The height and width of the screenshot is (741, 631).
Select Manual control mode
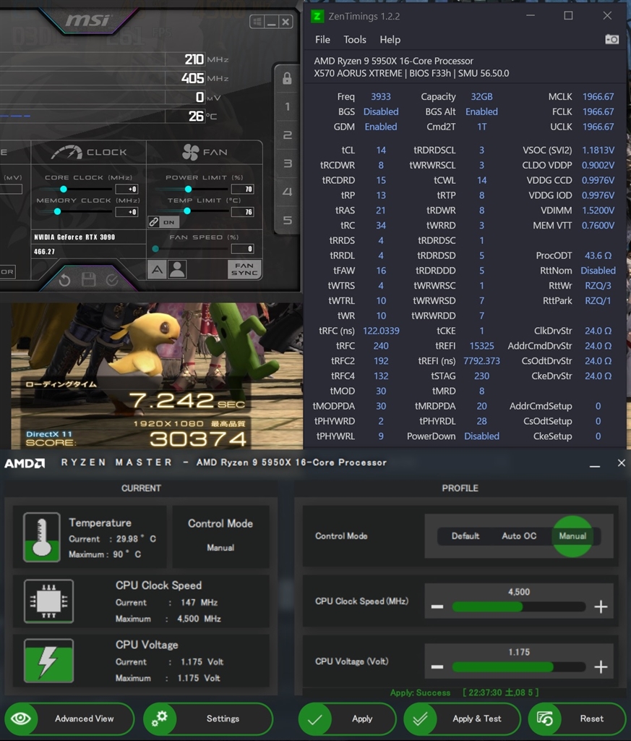point(572,536)
